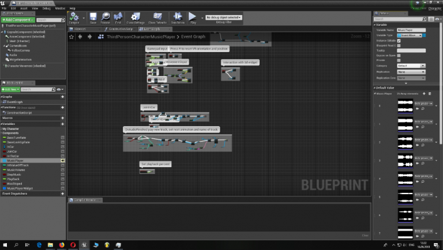
Task: Open Variable Type Sound Wave dropdown
Action: (x=409, y=35)
